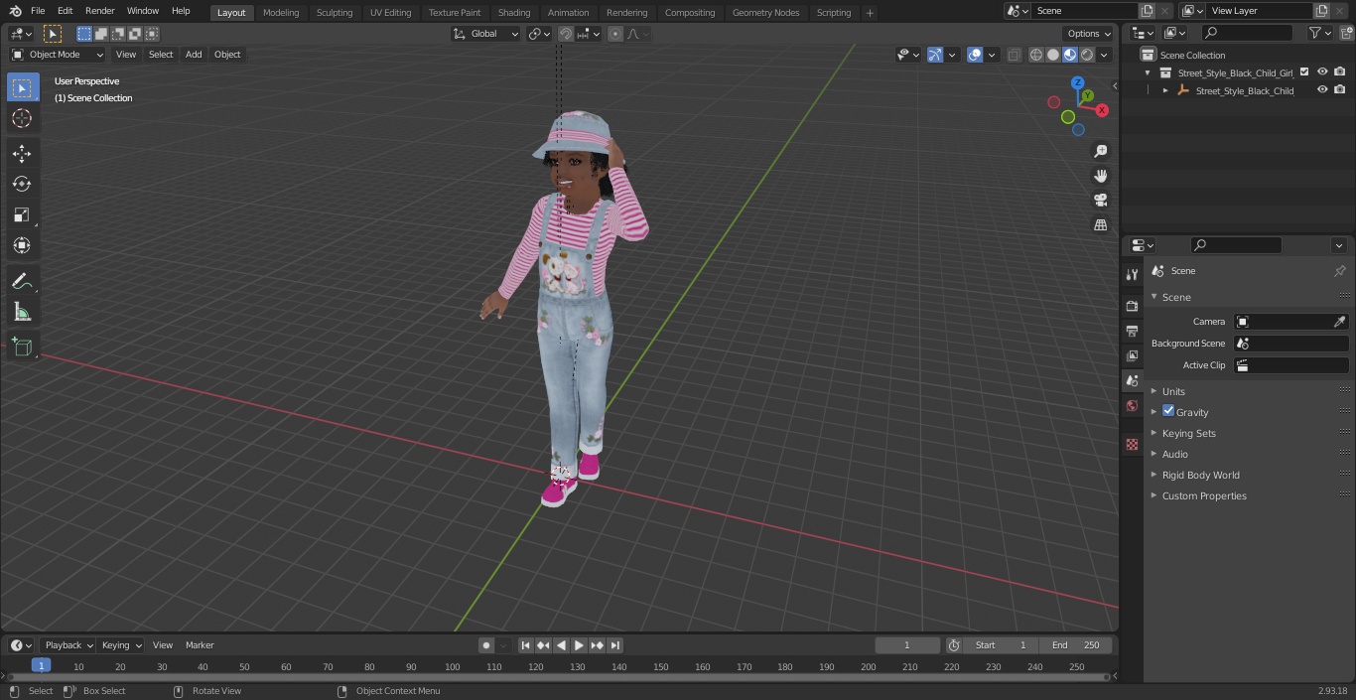Disable render for Street_Style_Black_Child object
This screenshot has width=1356, height=700.
1340,89
